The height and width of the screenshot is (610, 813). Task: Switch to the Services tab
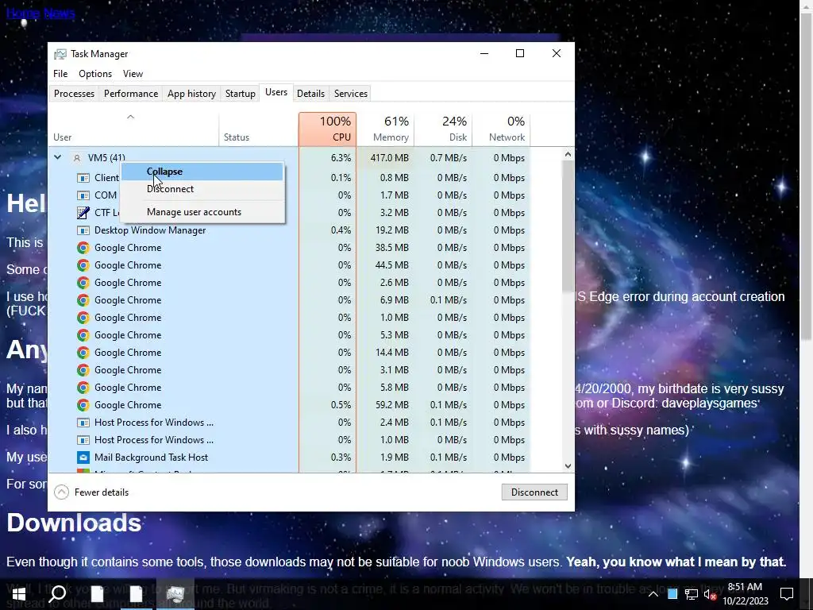pyautogui.click(x=350, y=94)
